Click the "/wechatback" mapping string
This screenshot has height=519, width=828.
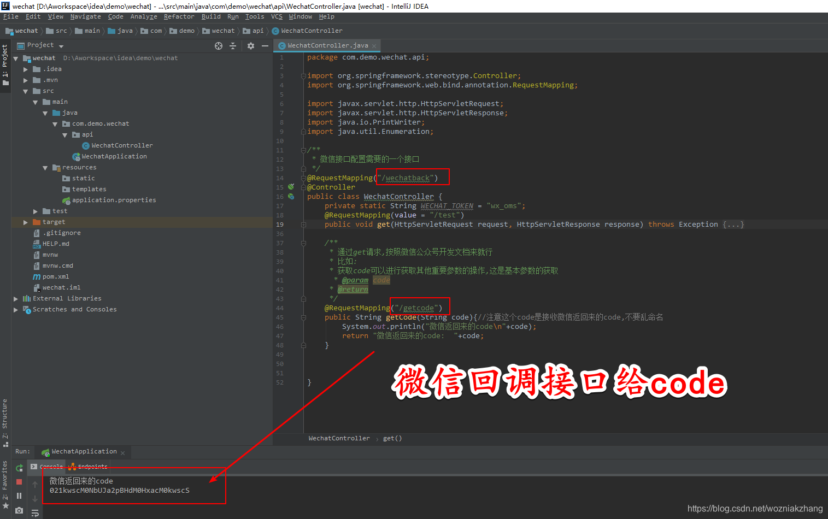point(406,178)
